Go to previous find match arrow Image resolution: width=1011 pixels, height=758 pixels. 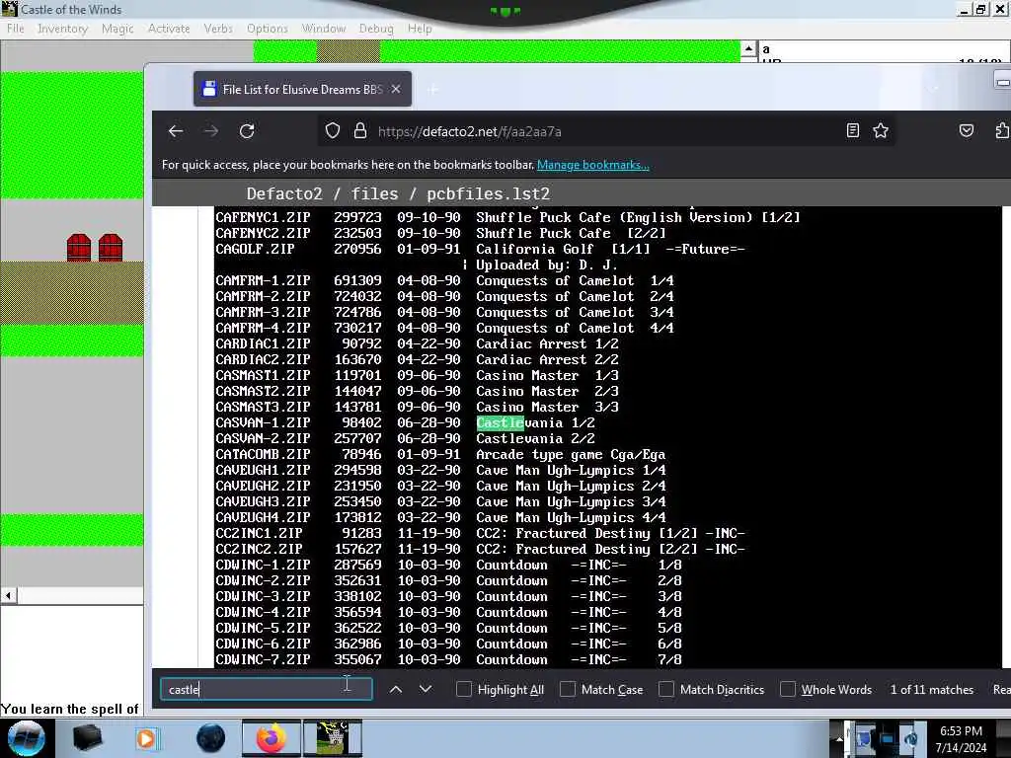(396, 689)
